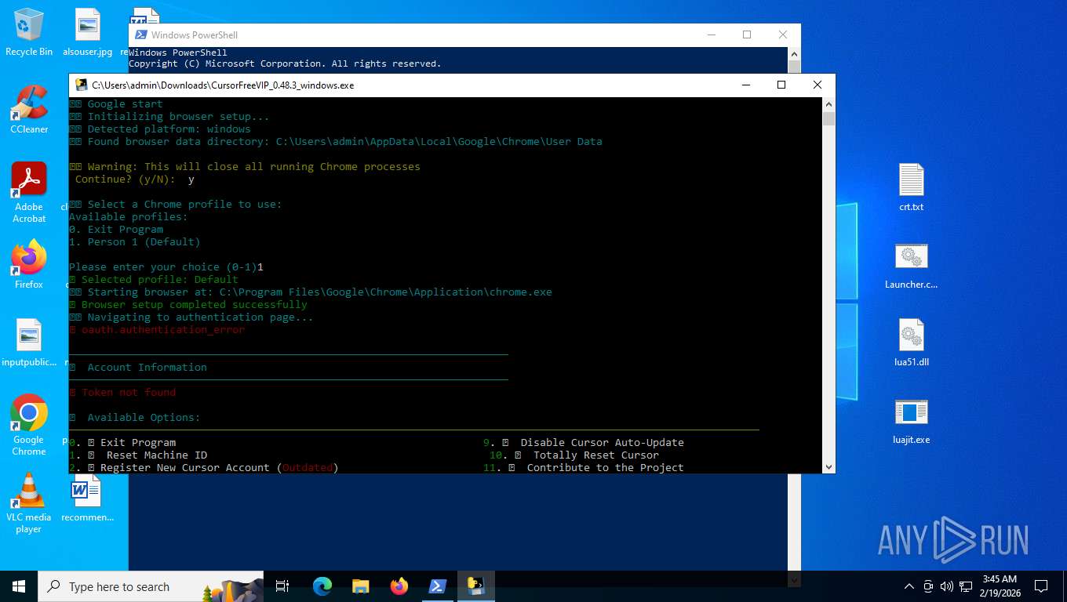Open alsouser.jpg on the desktop

tap(87, 31)
